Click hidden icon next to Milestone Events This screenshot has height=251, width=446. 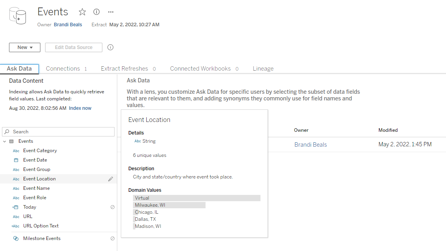pyautogui.click(x=113, y=238)
